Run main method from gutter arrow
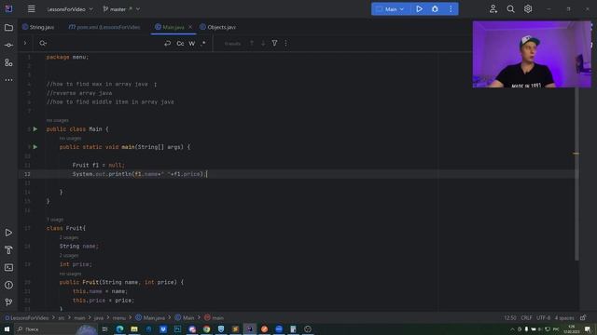 35,147
